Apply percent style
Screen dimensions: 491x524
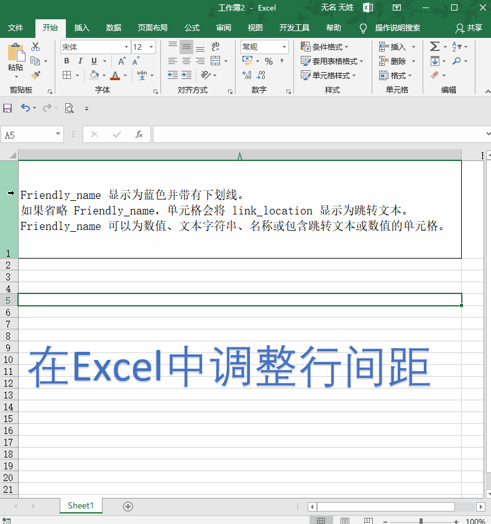click(x=268, y=61)
